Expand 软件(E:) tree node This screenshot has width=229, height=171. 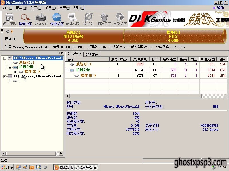click(15, 72)
